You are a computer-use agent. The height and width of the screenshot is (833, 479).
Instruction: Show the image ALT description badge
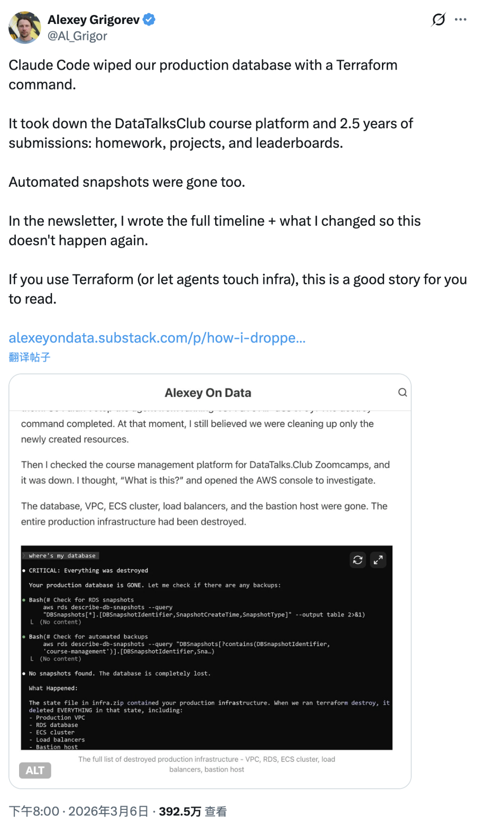point(35,770)
